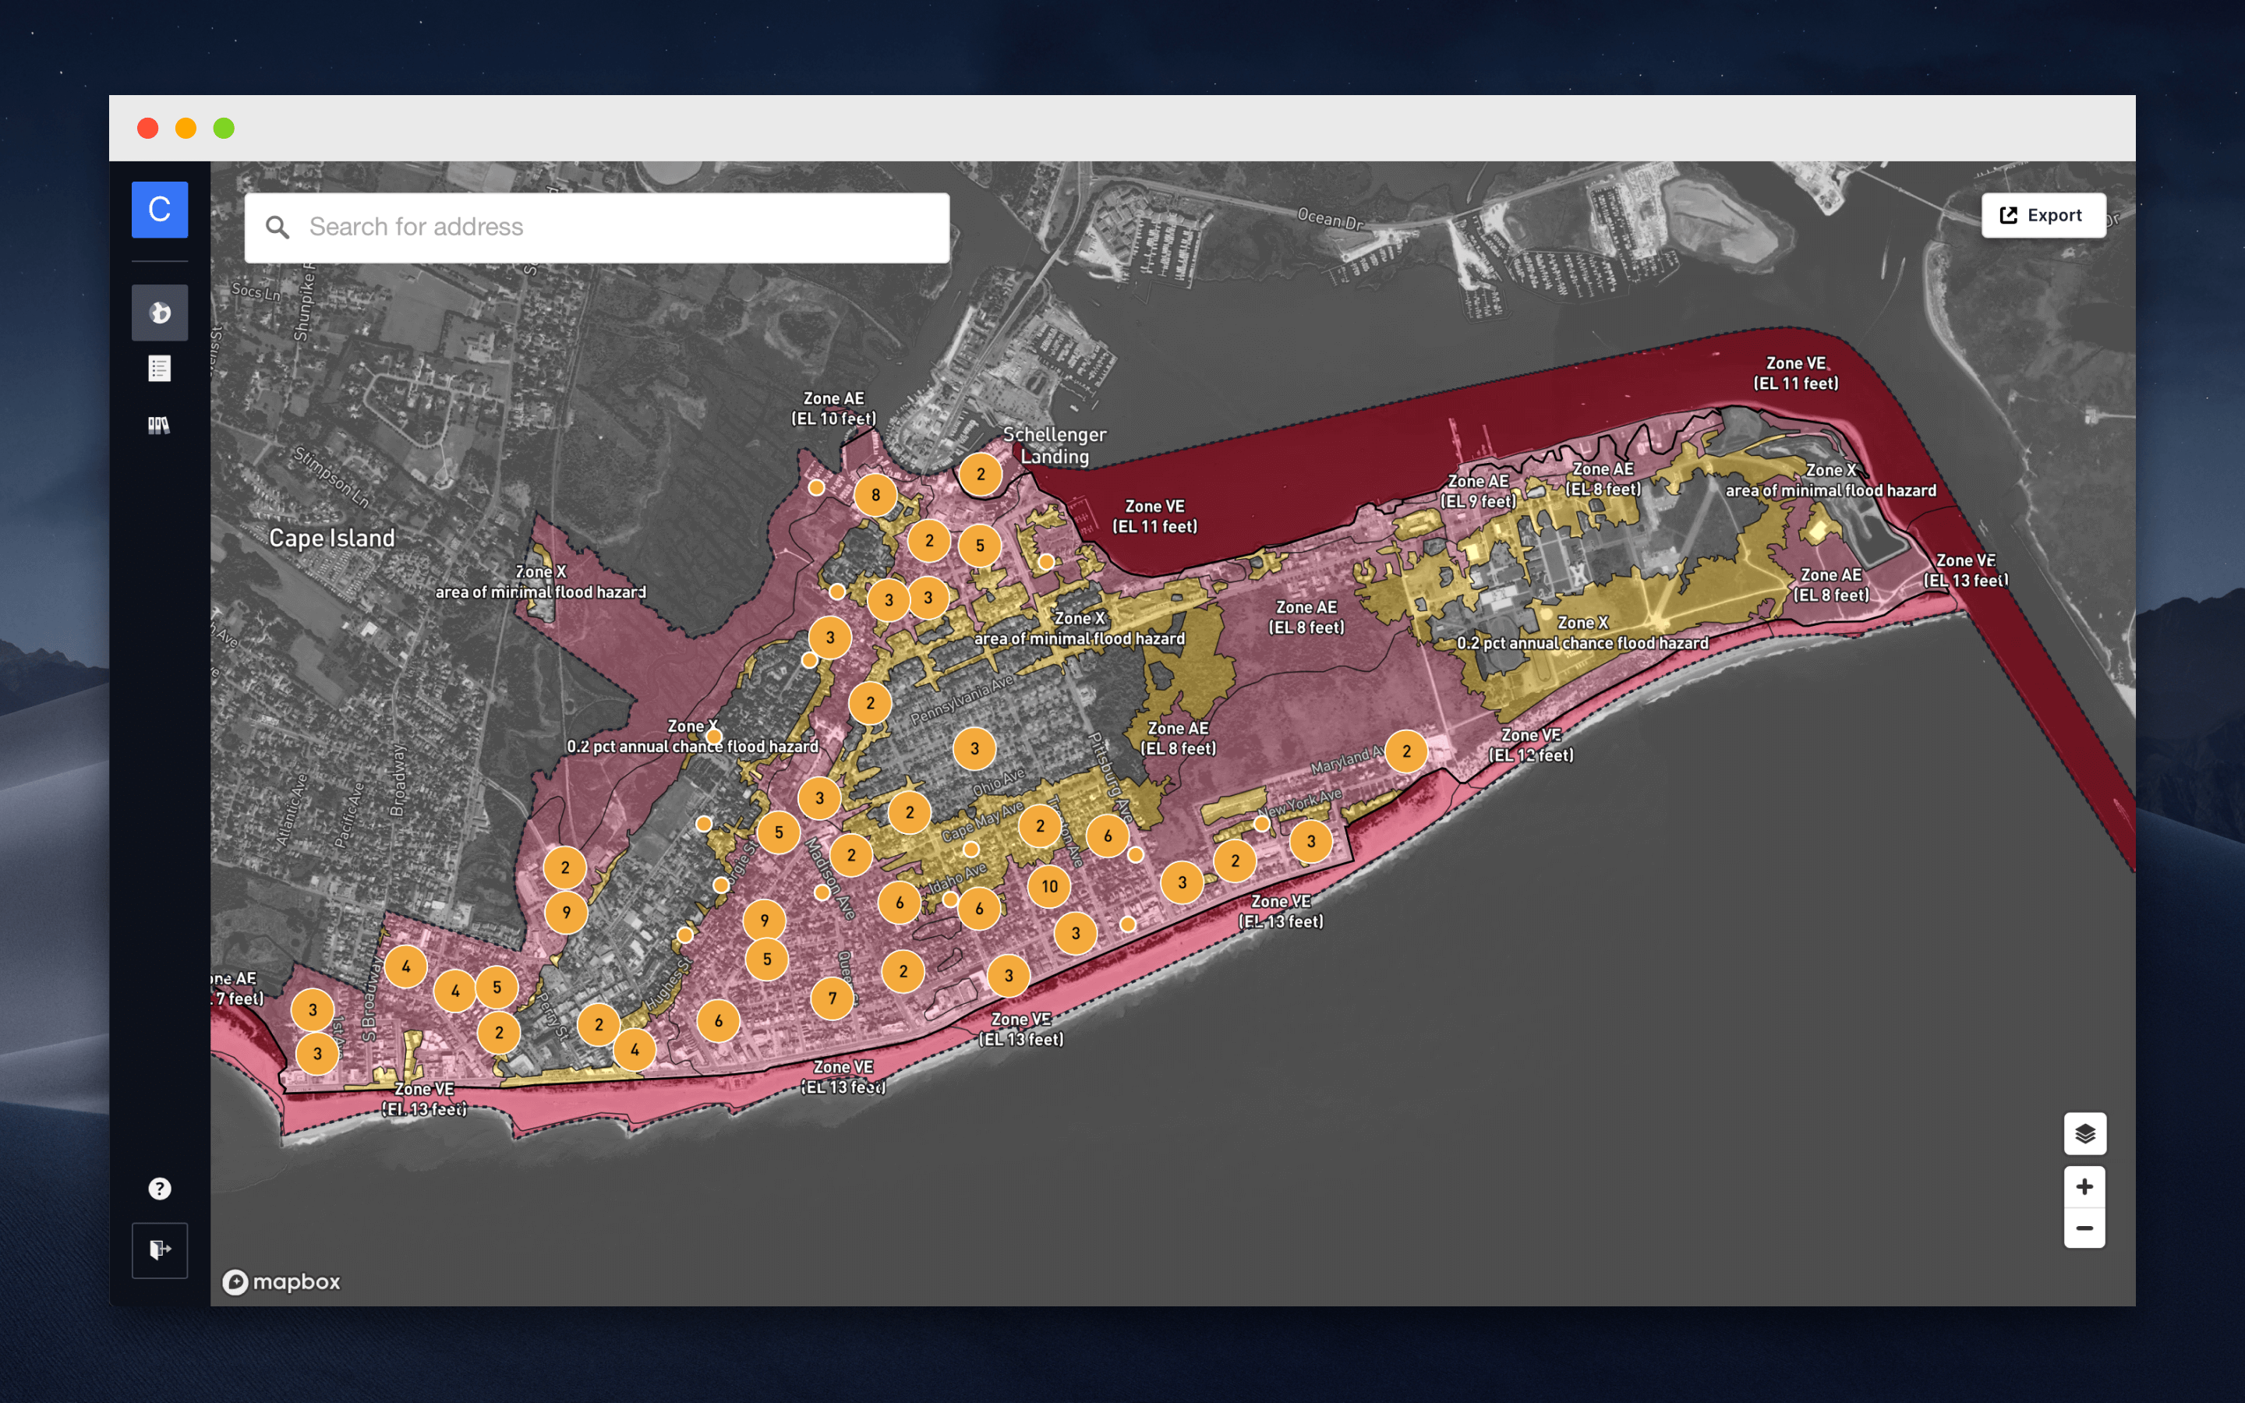Click the Export button
Viewport: 2245px width, 1403px height.
[x=2044, y=214]
